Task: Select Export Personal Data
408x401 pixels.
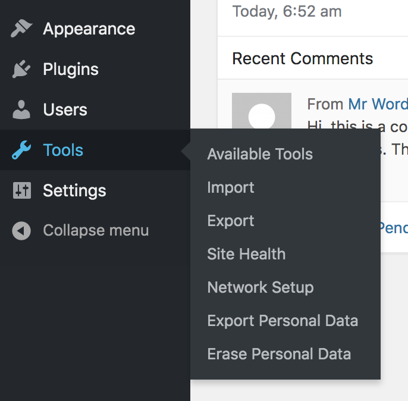Action: coord(283,321)
